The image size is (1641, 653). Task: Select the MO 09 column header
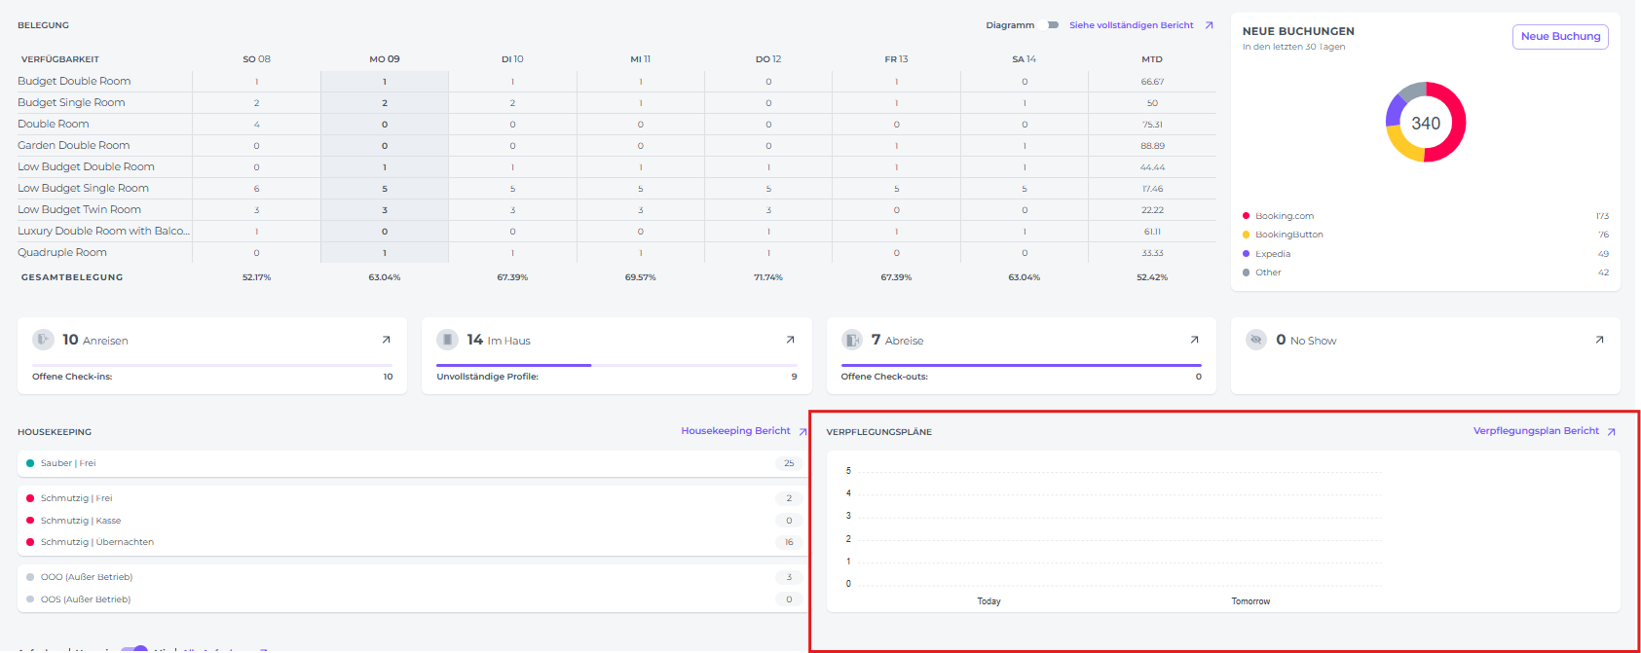[385, 59]
